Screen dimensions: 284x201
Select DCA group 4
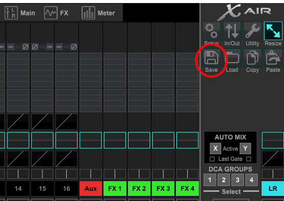pyautogui.click(x=251, y=180)
